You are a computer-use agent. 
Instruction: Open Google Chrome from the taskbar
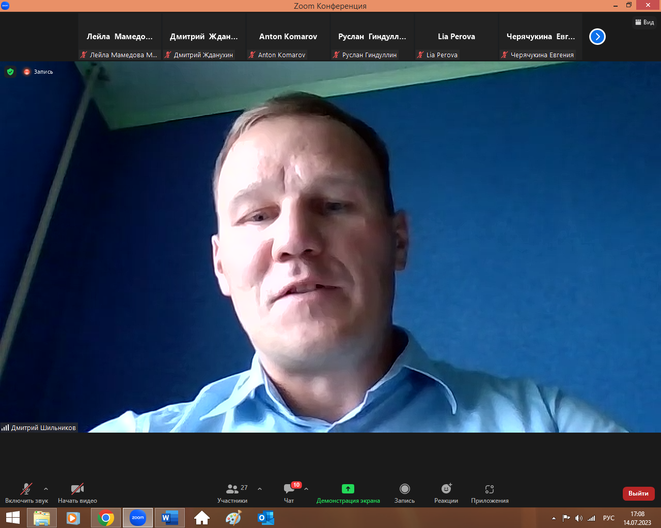(106, 518)
